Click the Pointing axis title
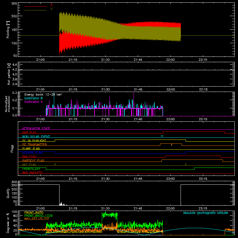Screen dimensions: 238x238 pyautogui.click(x=8, y=29)
